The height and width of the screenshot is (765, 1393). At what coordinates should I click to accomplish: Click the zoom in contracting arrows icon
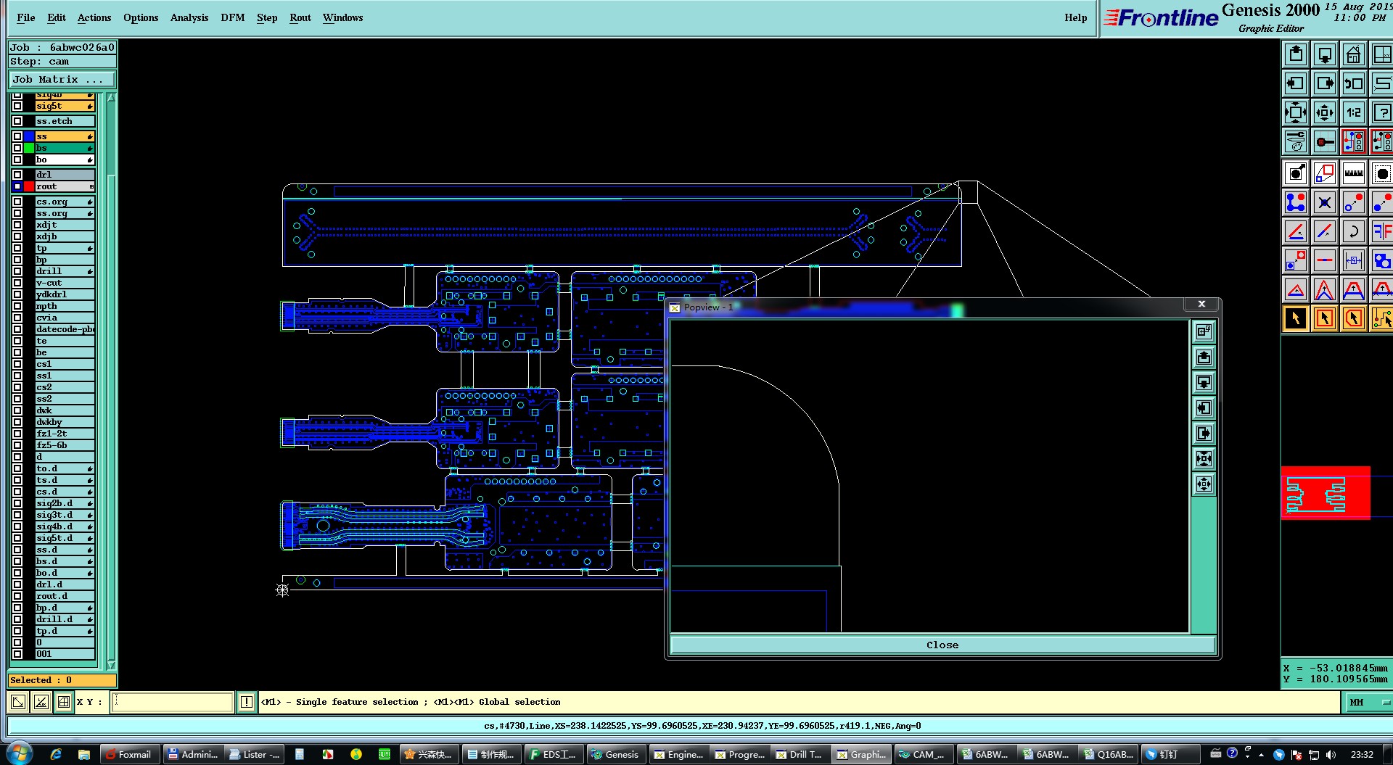pos(1325,112)
